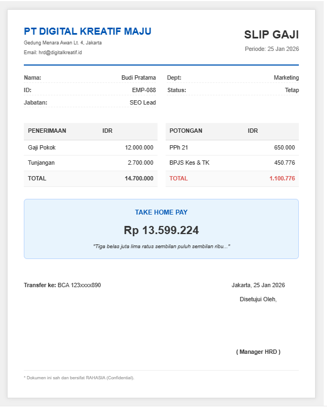Click the employee name Budi Pratama

pyautogui.click(x=139, y=77)
